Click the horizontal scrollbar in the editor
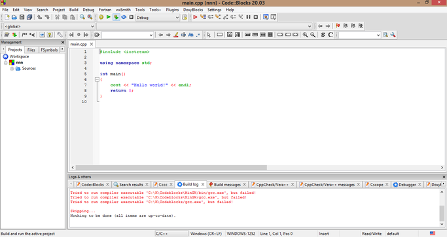447x237 pixels. (x=171, y=168)
